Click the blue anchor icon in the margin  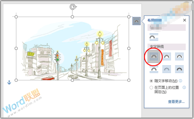pyautogui.click(x=9, y=82)
